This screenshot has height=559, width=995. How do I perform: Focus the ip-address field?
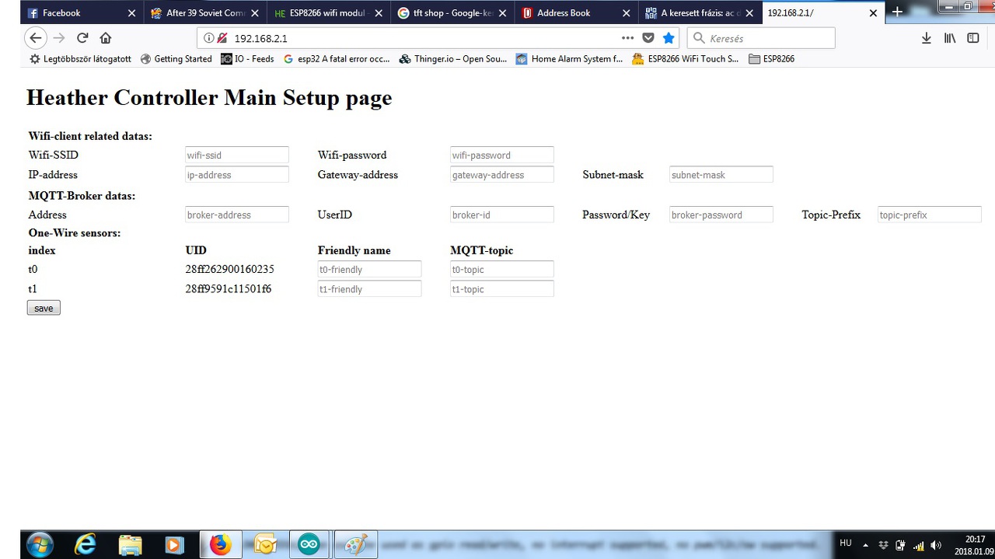coord(237,175)
